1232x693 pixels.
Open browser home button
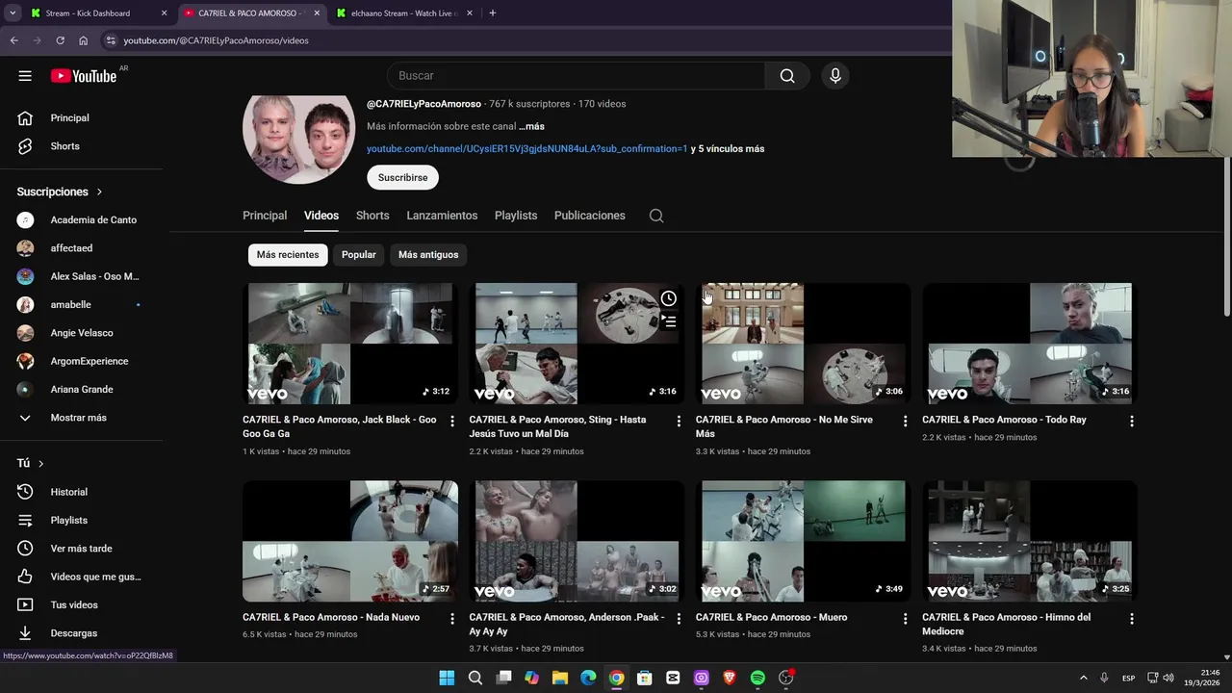pos(83,40)
